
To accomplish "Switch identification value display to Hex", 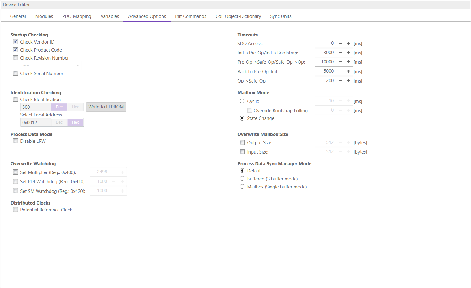I will [75, 107].
